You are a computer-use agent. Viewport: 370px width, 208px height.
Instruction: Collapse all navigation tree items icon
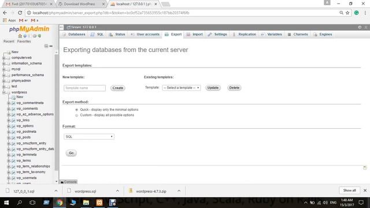pyautogui.click(x=46, y=46)
